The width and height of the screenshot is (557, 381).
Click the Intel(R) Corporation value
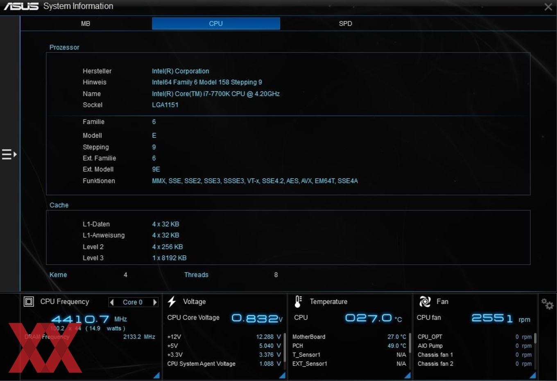point(180,71)
